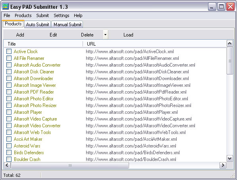237x180 pixels.
Task: Click the Total: 62 status text
Action: (12, 175)
